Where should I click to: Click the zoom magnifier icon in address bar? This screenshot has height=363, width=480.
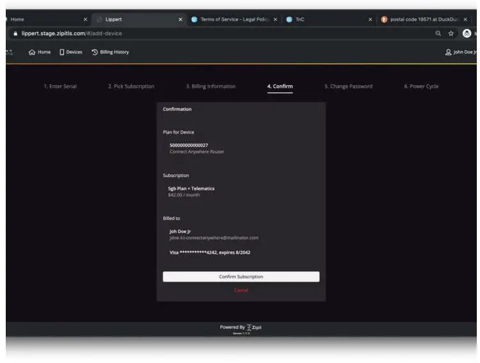pos(438,33)
